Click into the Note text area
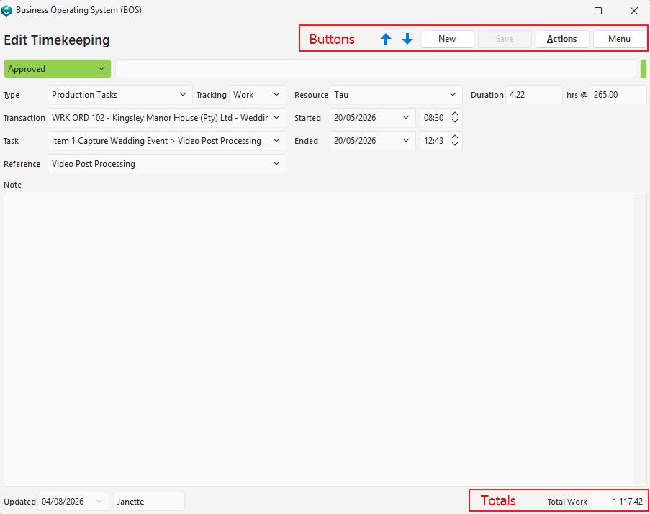Image resolution: width=650 pixels, height=514 pixels. 318,339
